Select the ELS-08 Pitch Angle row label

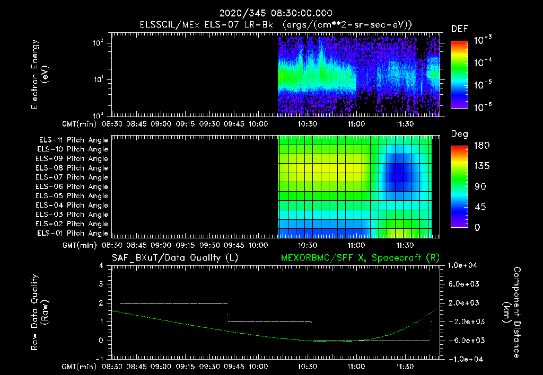click(72, 168)
